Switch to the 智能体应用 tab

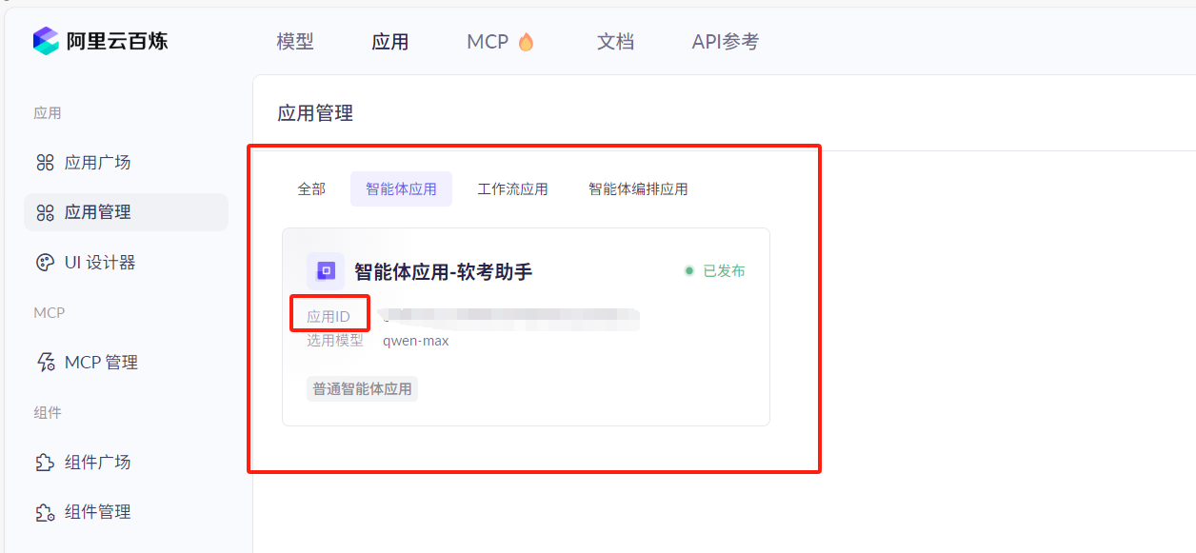[401, 188]
